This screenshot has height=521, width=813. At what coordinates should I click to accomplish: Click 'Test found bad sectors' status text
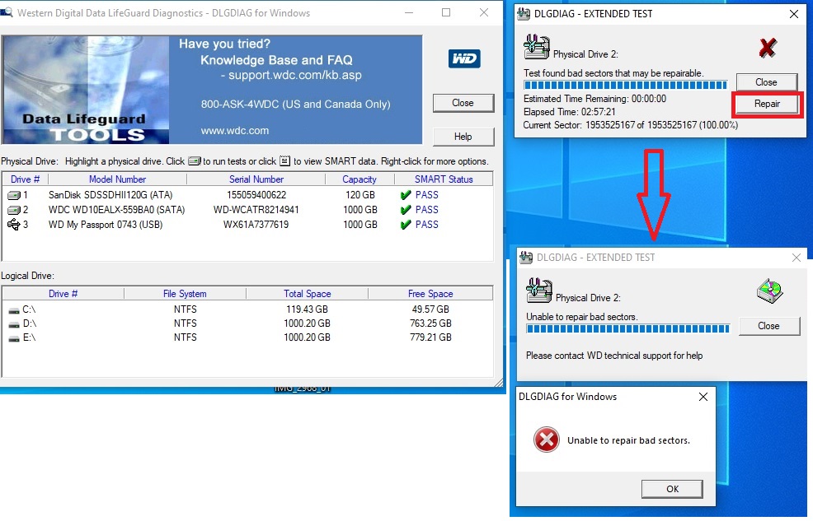point(613,73)
